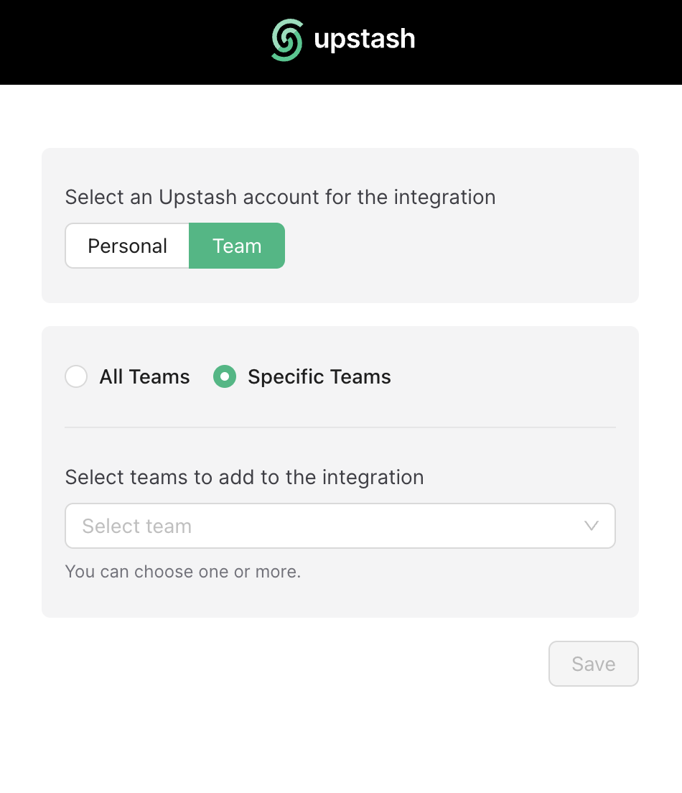Select the All Teams radio button

click(x=76, y=376)
